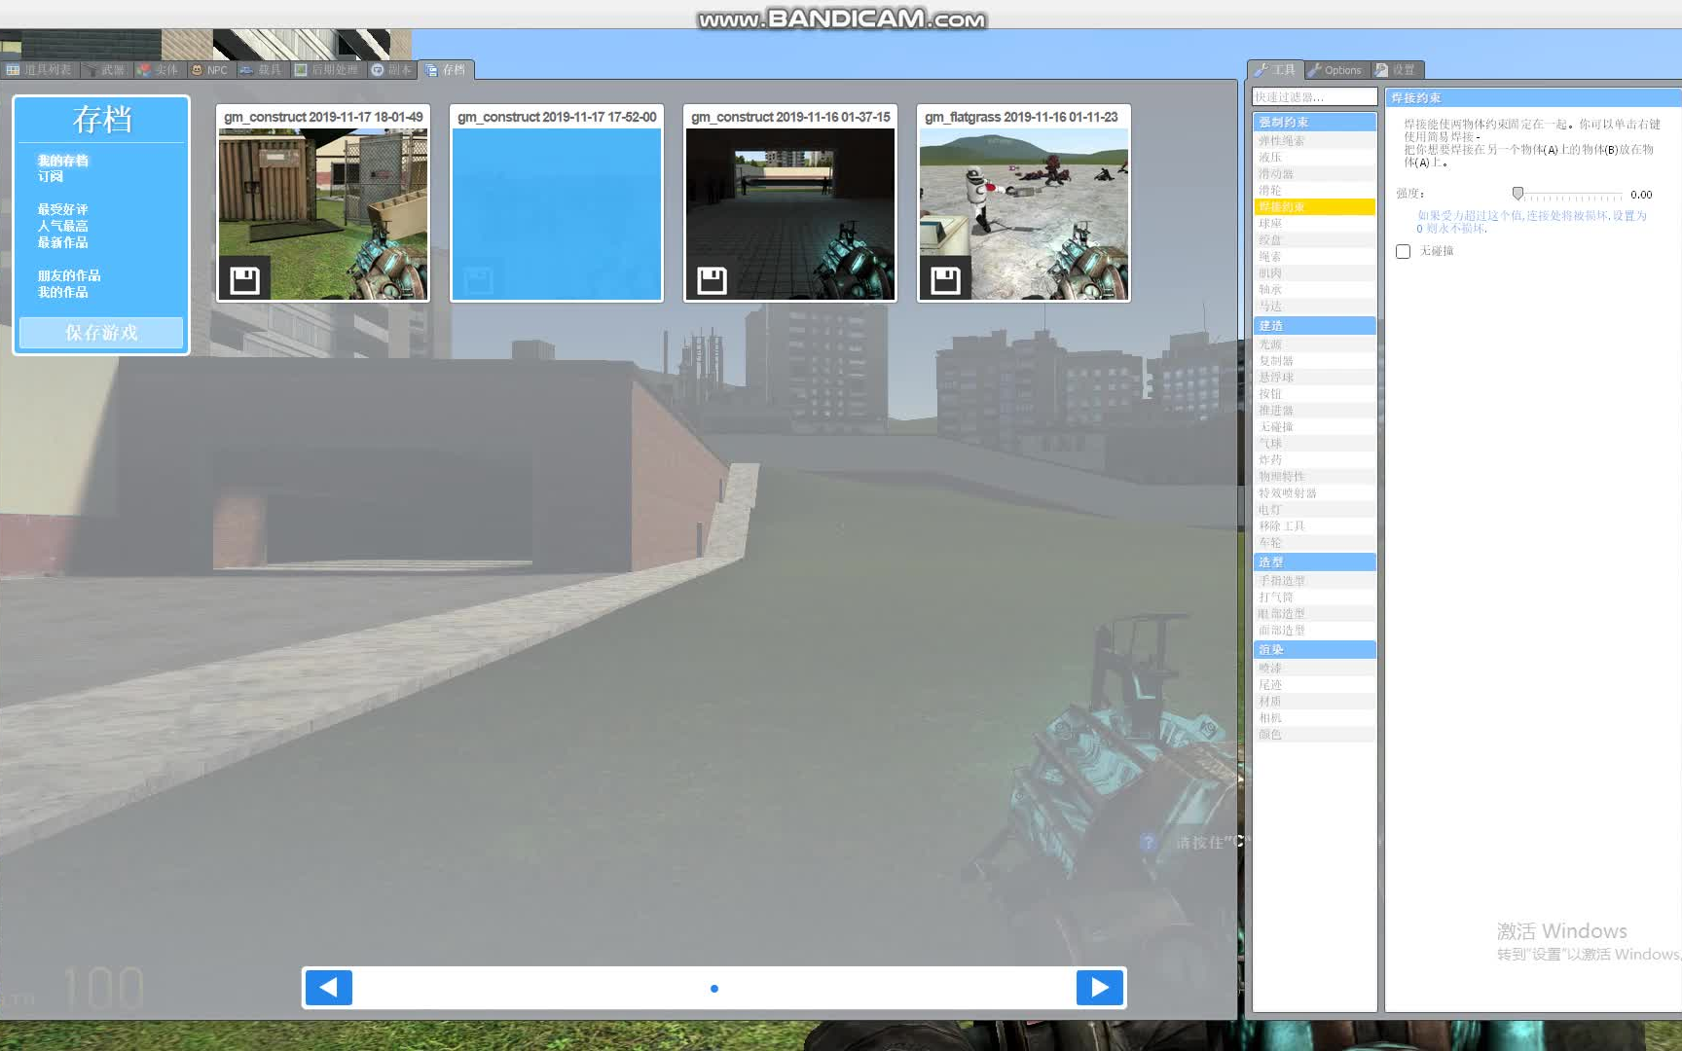
Task: Open the 载具 vehicles tab car icon
Action: pos(245,69)
